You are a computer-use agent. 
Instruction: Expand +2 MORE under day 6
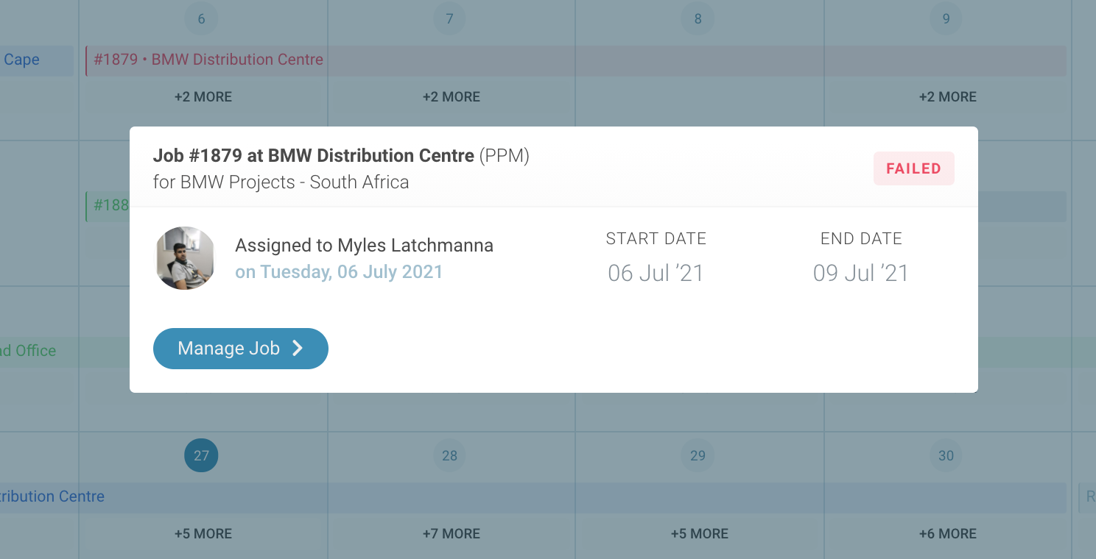coord(203,97)
